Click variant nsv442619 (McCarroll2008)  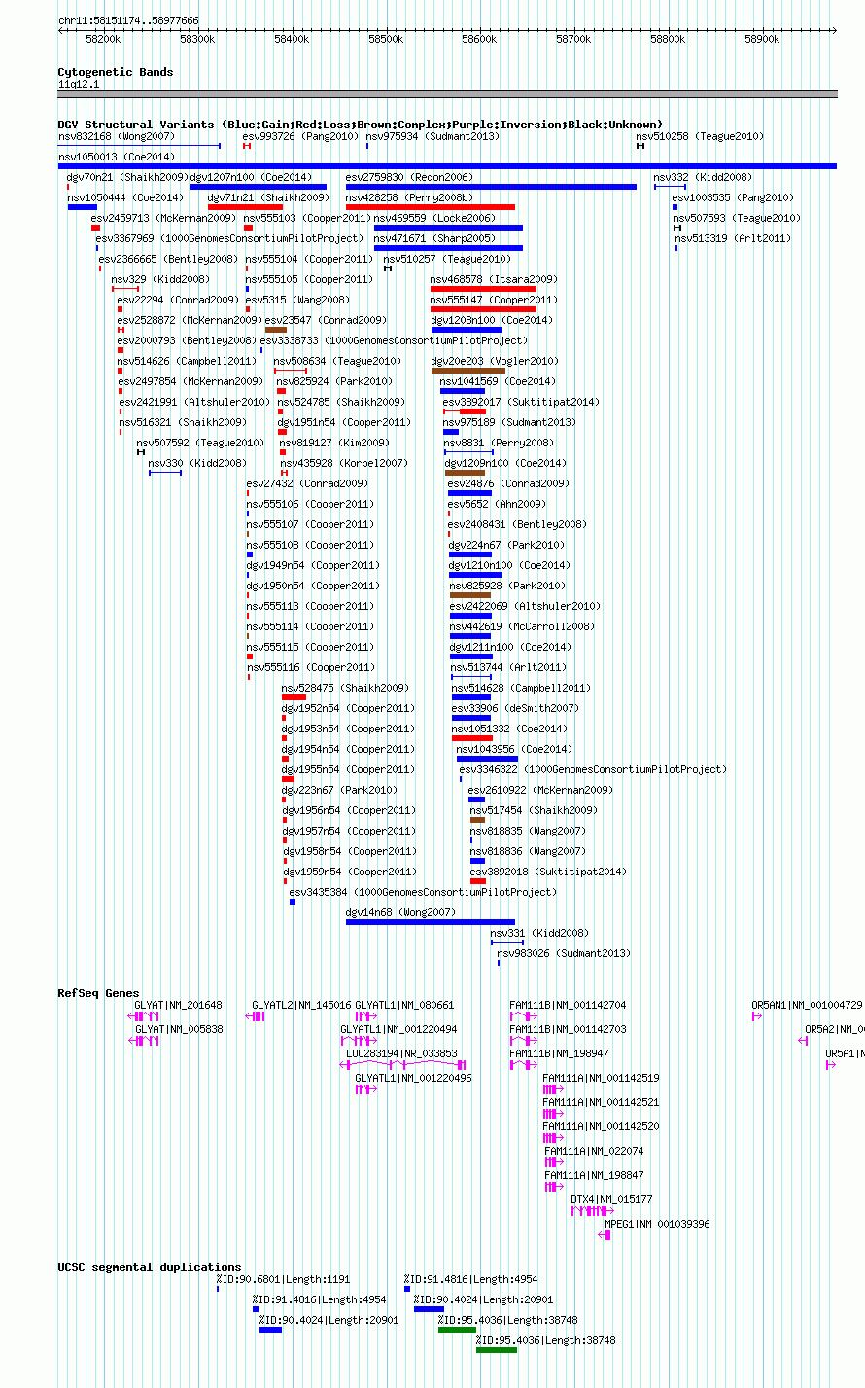pyautogui.click(x=522, y=627)
